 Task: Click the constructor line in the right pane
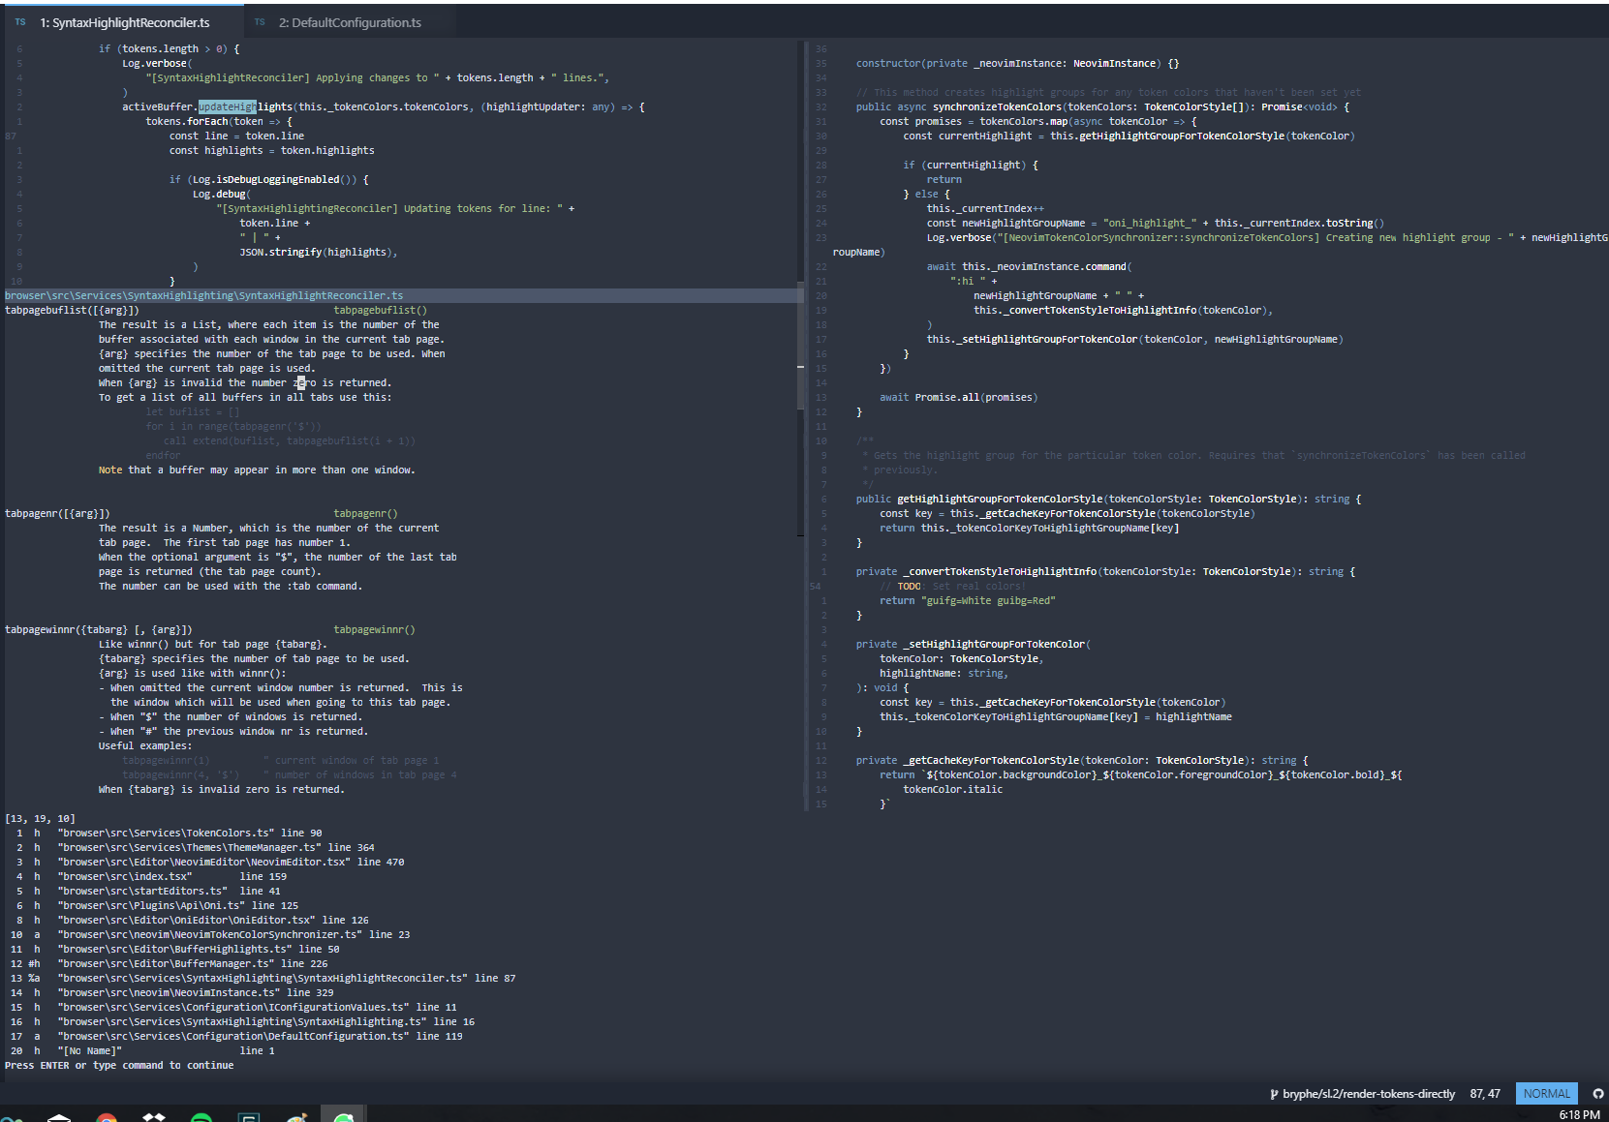pos(1017,63)
